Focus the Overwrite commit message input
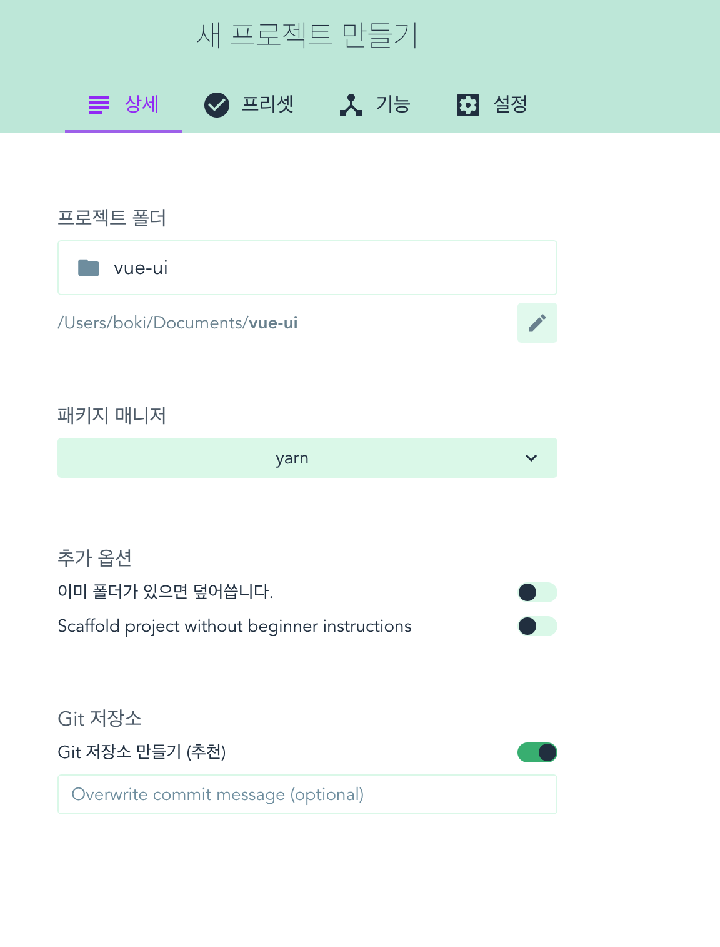The width and height of the screenshot is (720, 947). click(307, 794)
